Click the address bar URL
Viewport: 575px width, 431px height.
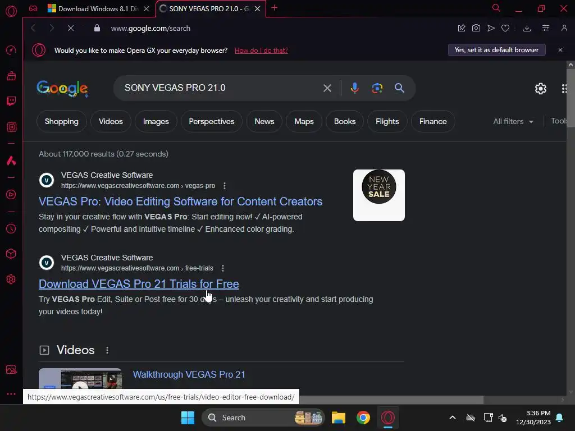tap(150, 28)
